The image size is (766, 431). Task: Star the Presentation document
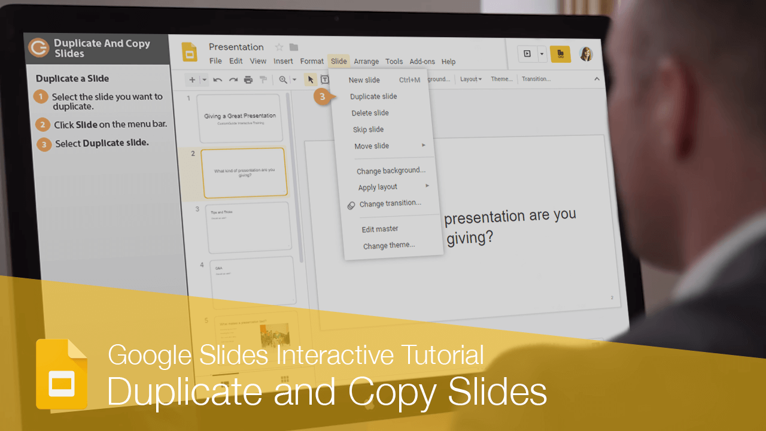point(279,46)
